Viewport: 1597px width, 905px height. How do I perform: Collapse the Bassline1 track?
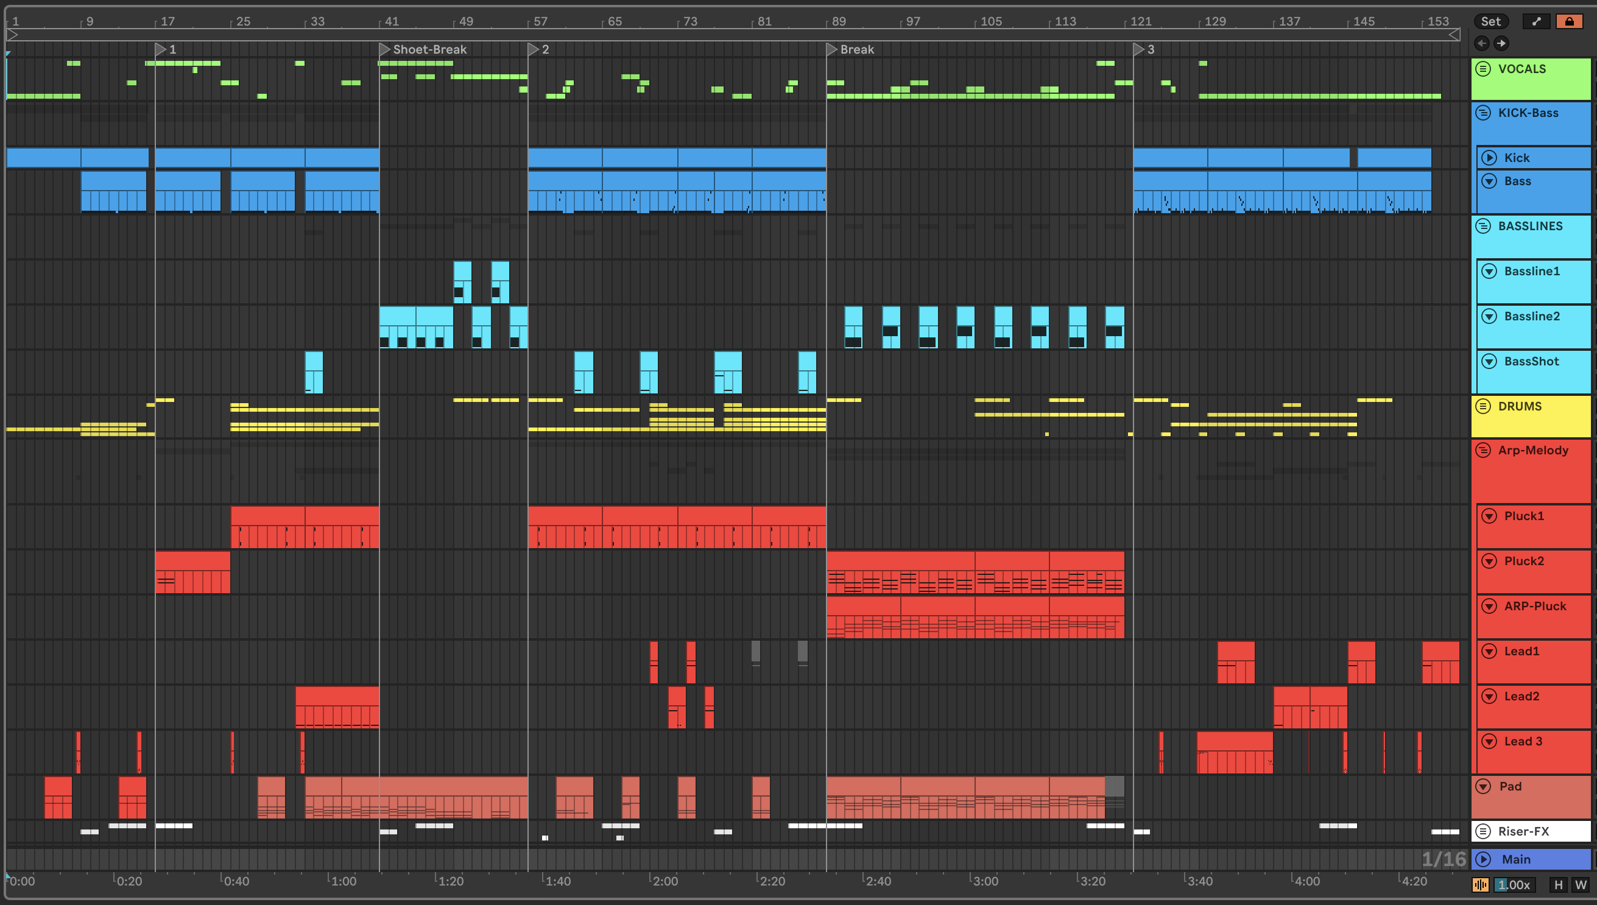tap(1489, 272)
